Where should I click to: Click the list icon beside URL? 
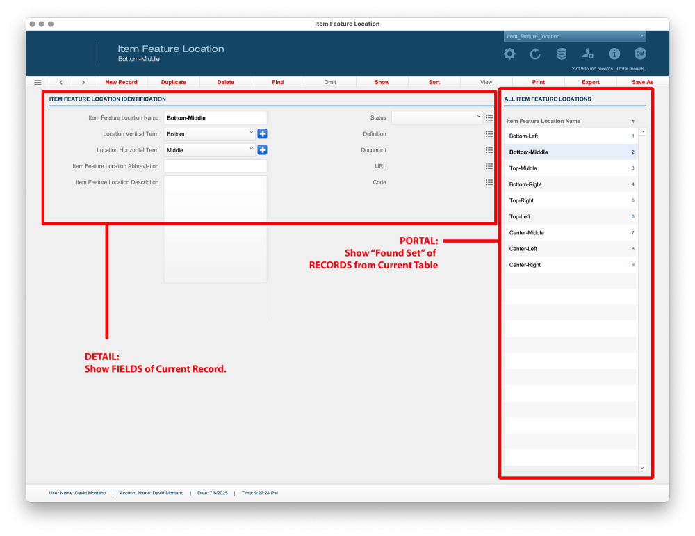pyautogui.click(x=489, y=166)
